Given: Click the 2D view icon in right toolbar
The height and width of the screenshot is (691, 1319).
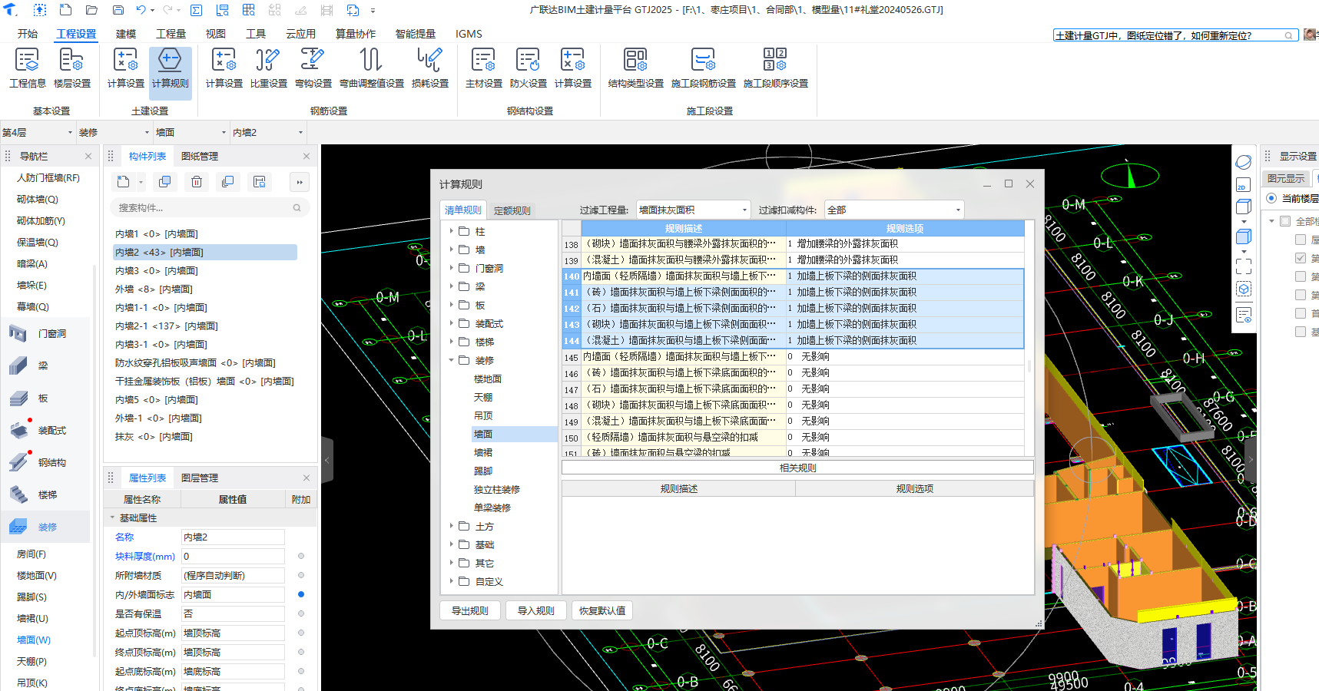Looking at the screenshot, I should (1243, 185).
